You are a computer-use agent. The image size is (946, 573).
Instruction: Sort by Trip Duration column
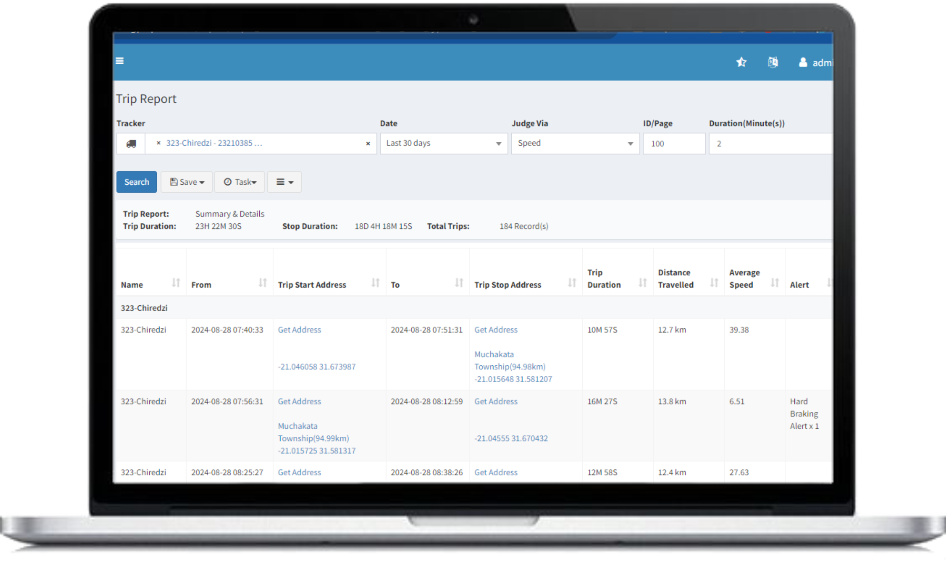click(x=642, y=283)
